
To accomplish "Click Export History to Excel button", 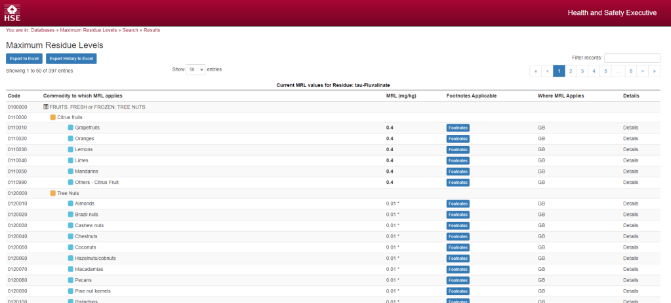I will coord(71,59).
